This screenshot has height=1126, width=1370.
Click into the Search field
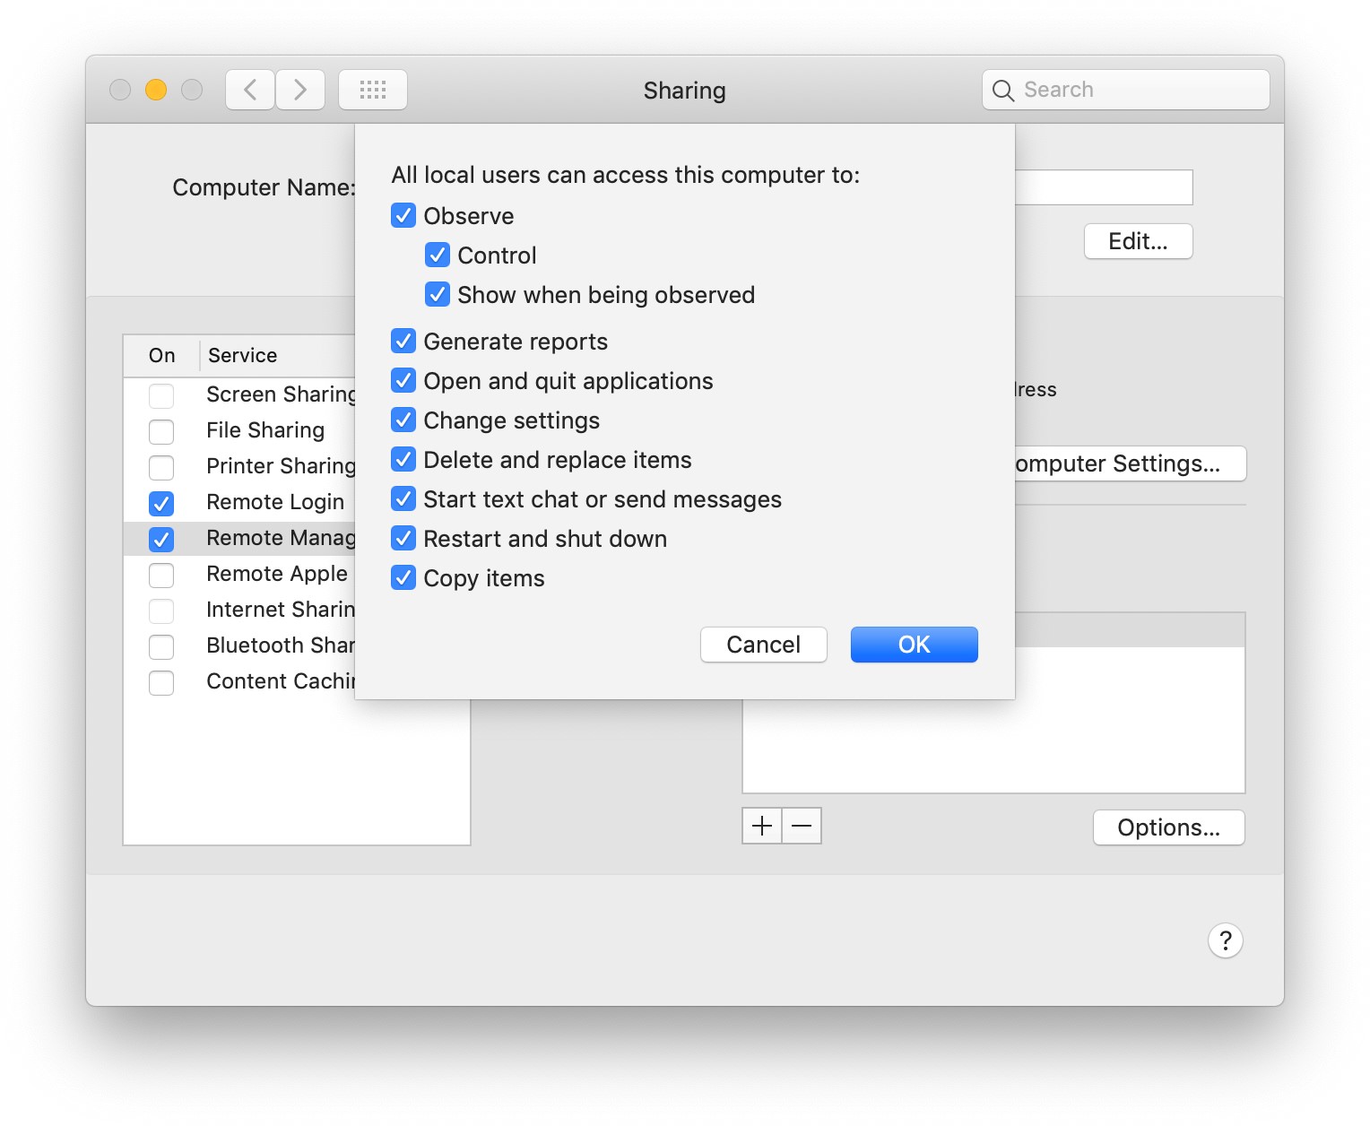coord(1139,90)
